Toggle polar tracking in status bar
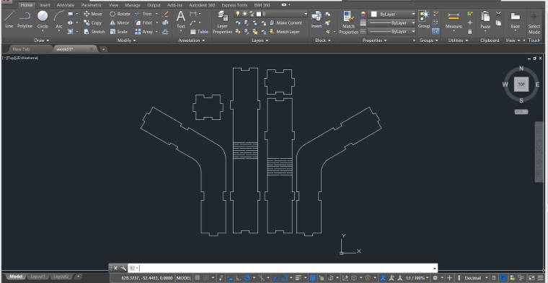Viewport: 548px width, 283px height. (x=247, y=278)
